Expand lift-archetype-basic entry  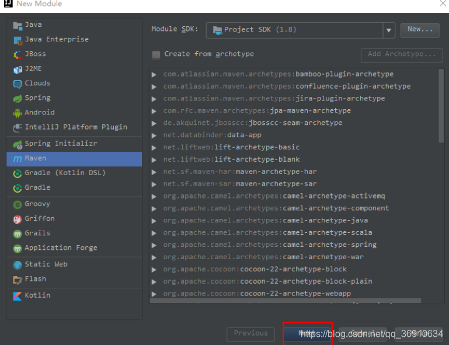tap(154, 148)
